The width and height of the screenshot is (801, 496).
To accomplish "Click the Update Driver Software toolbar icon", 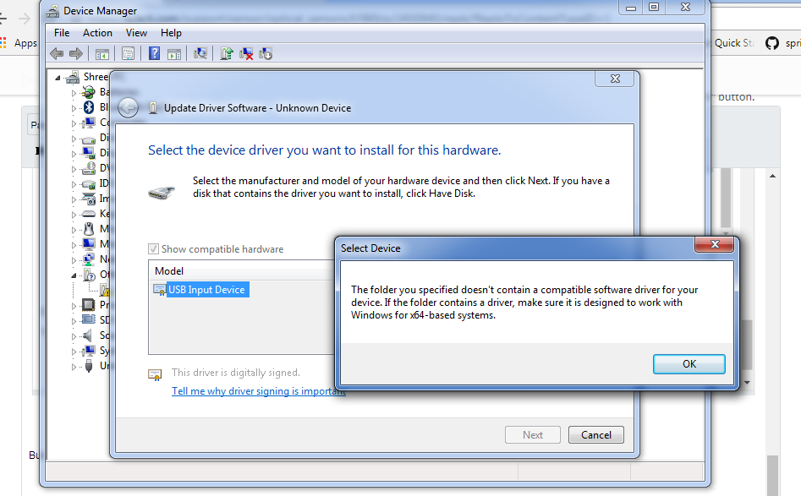I will pyautogui.click(x=225, y=53).
